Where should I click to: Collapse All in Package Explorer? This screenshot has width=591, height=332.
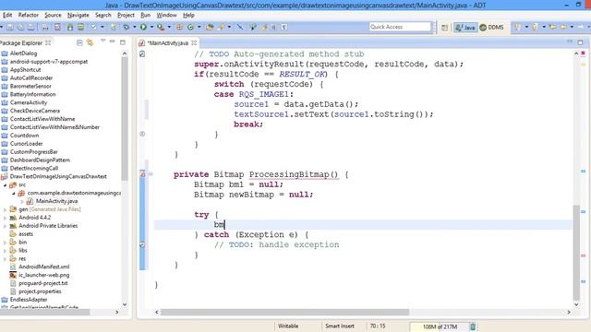coord(79,43)
